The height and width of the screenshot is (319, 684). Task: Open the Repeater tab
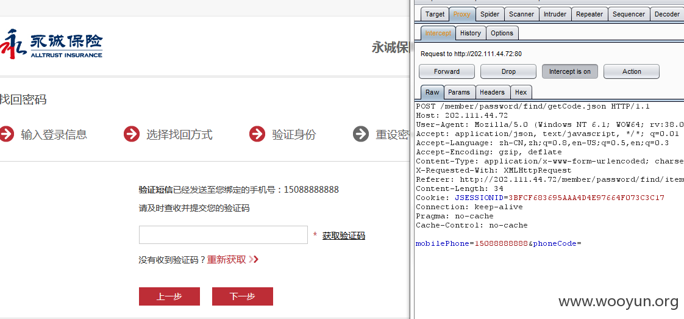point(590,14)
